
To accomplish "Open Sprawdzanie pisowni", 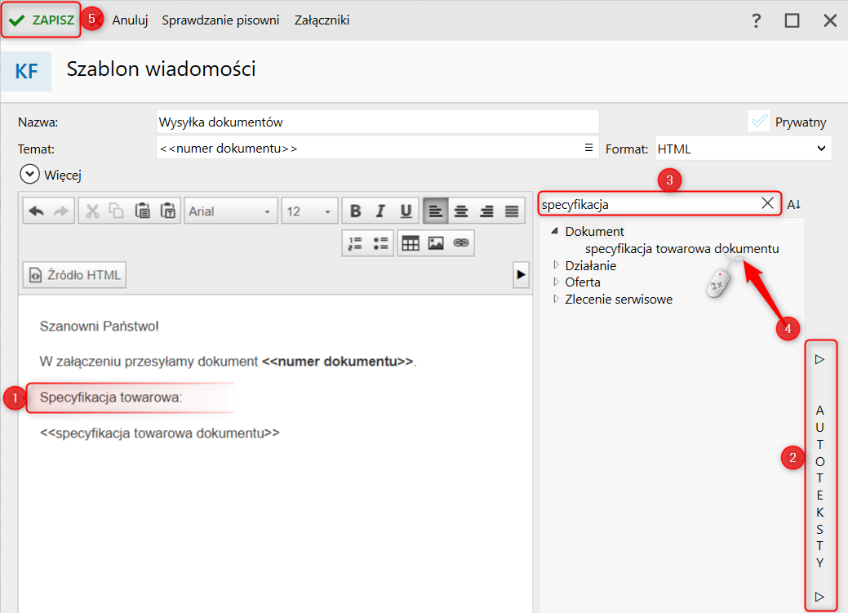I will point(220,20).
